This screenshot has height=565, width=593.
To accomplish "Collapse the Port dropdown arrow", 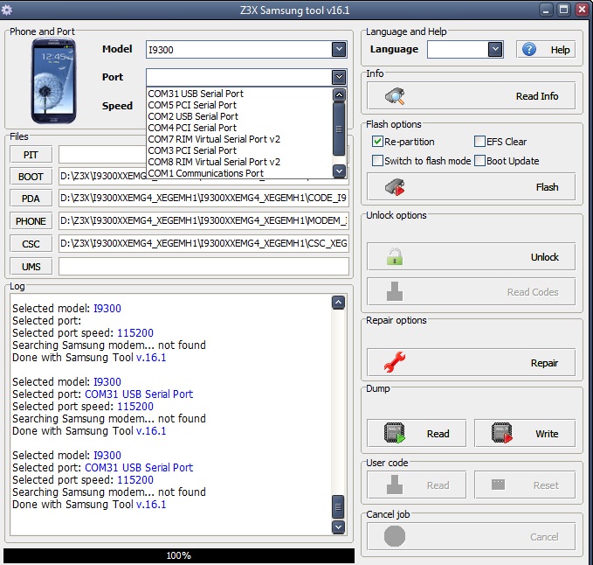I will click(x=339, y=77).
